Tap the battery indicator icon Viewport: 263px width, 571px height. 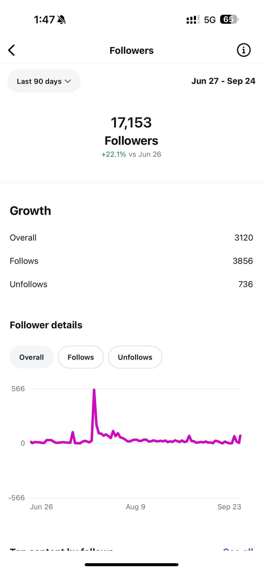(x=229, y=19)
